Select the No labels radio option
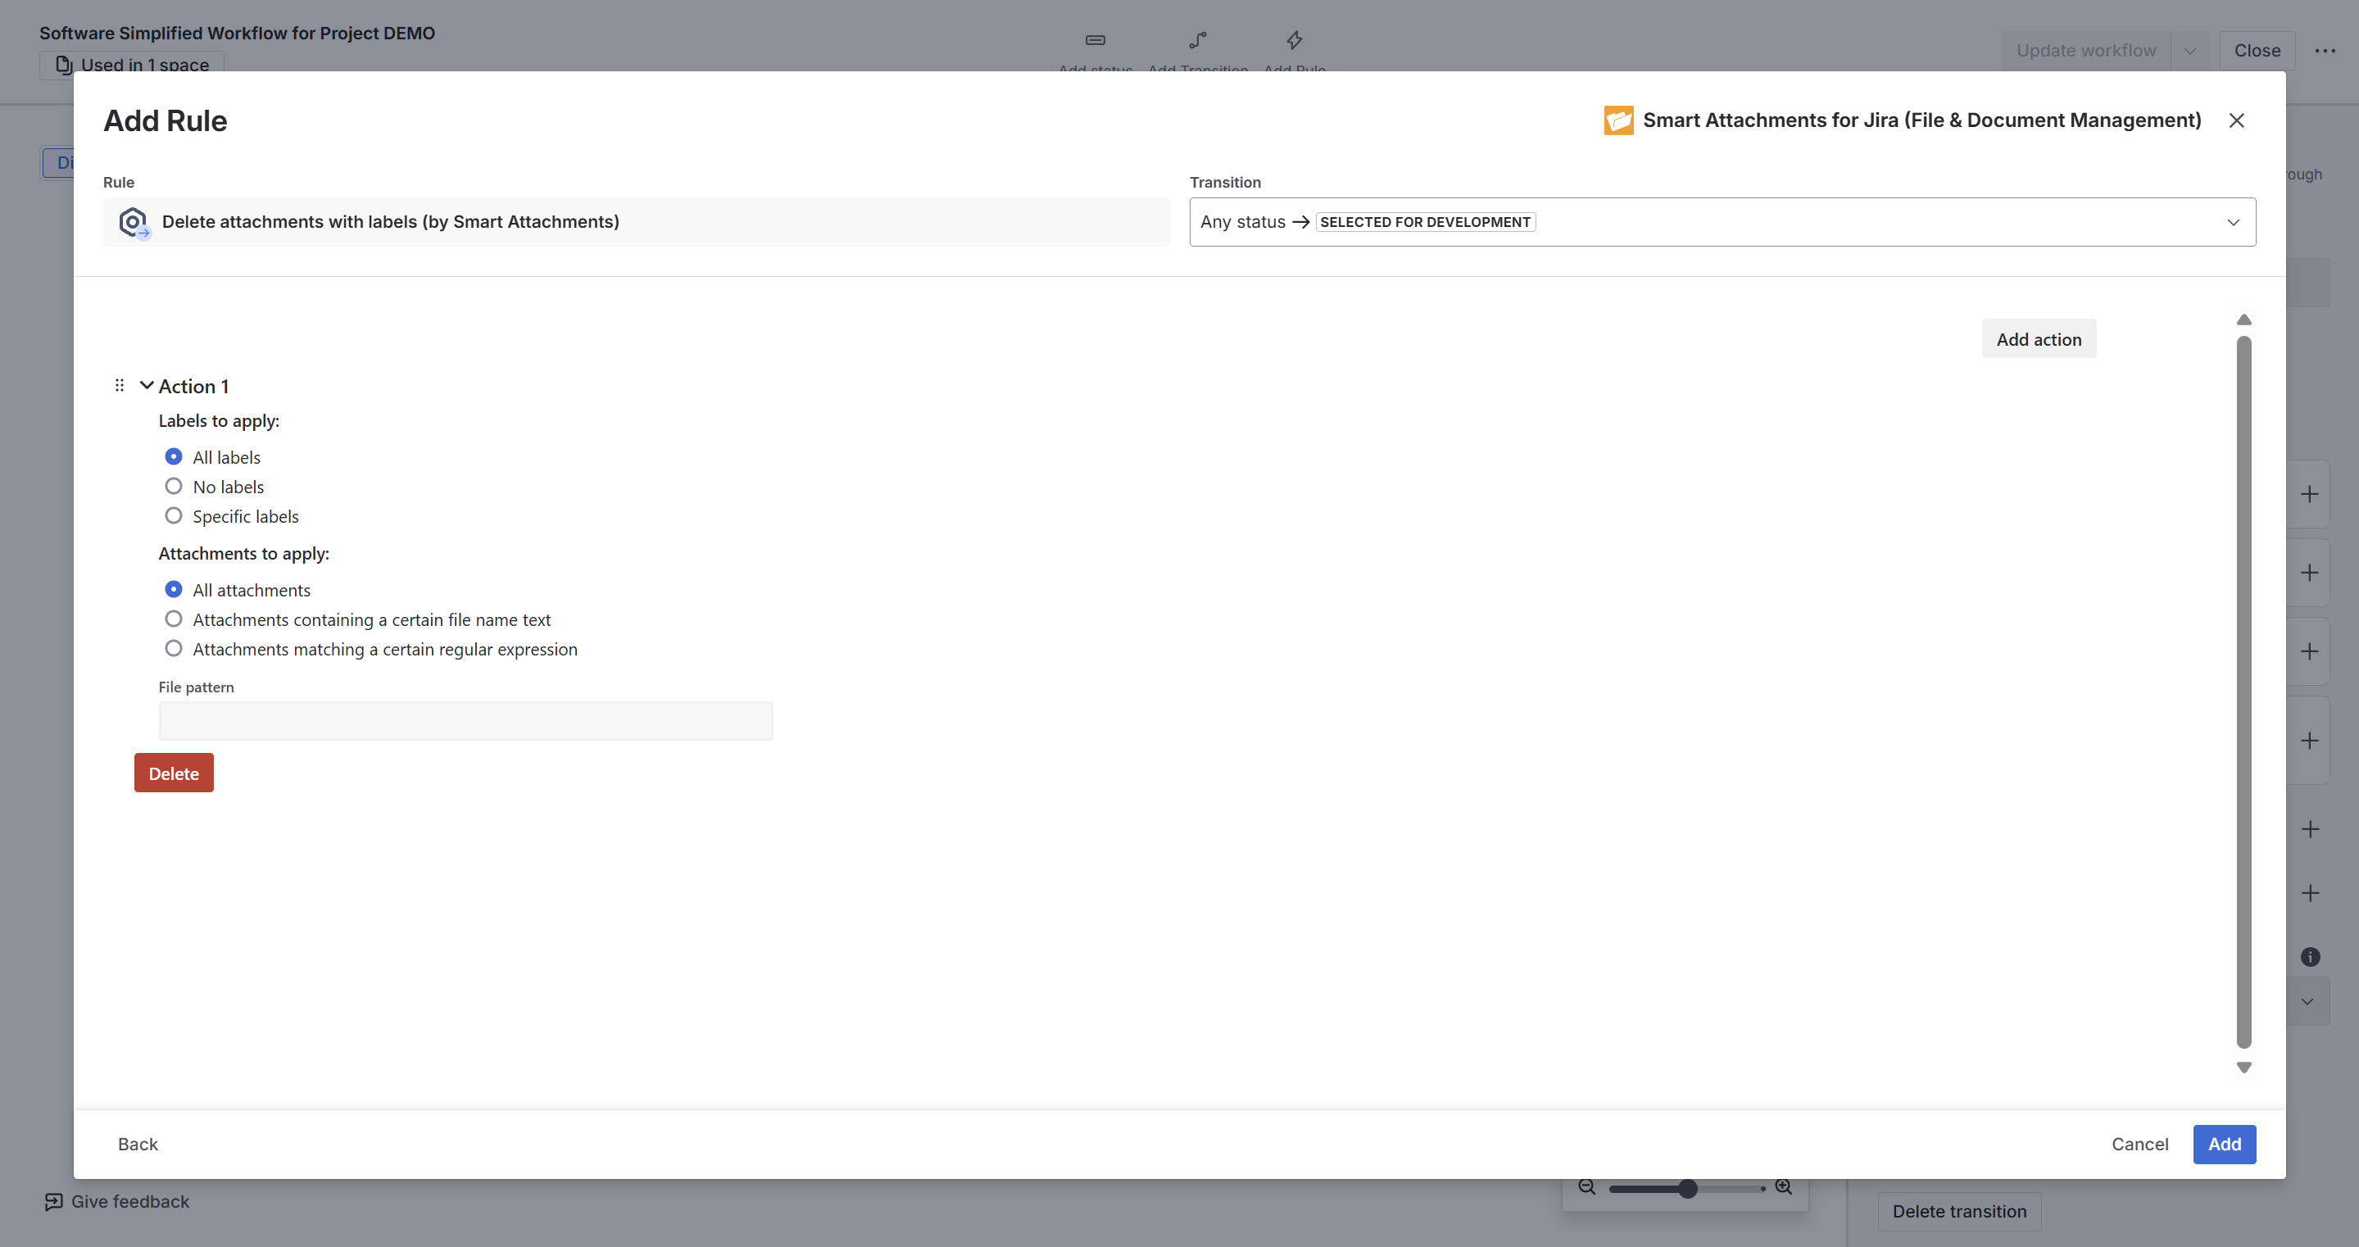Image resolution: width=2359 pixels, height=1247 pixels. [173, 486]
